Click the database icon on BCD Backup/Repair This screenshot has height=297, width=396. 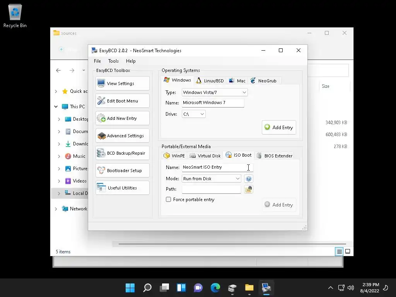(101, 153)
